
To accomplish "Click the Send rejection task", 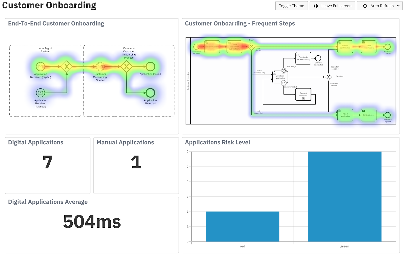I will [368, 115].
